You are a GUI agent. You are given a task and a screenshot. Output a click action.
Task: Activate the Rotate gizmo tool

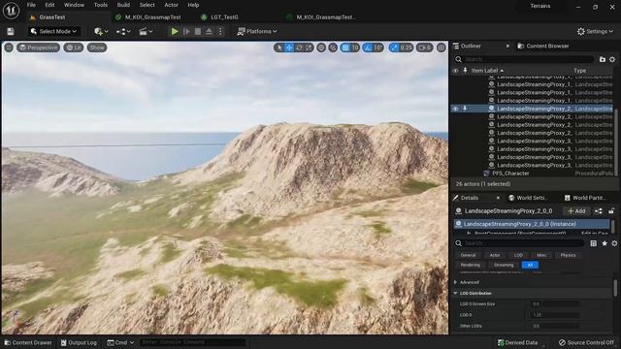[x=299, y=48]
